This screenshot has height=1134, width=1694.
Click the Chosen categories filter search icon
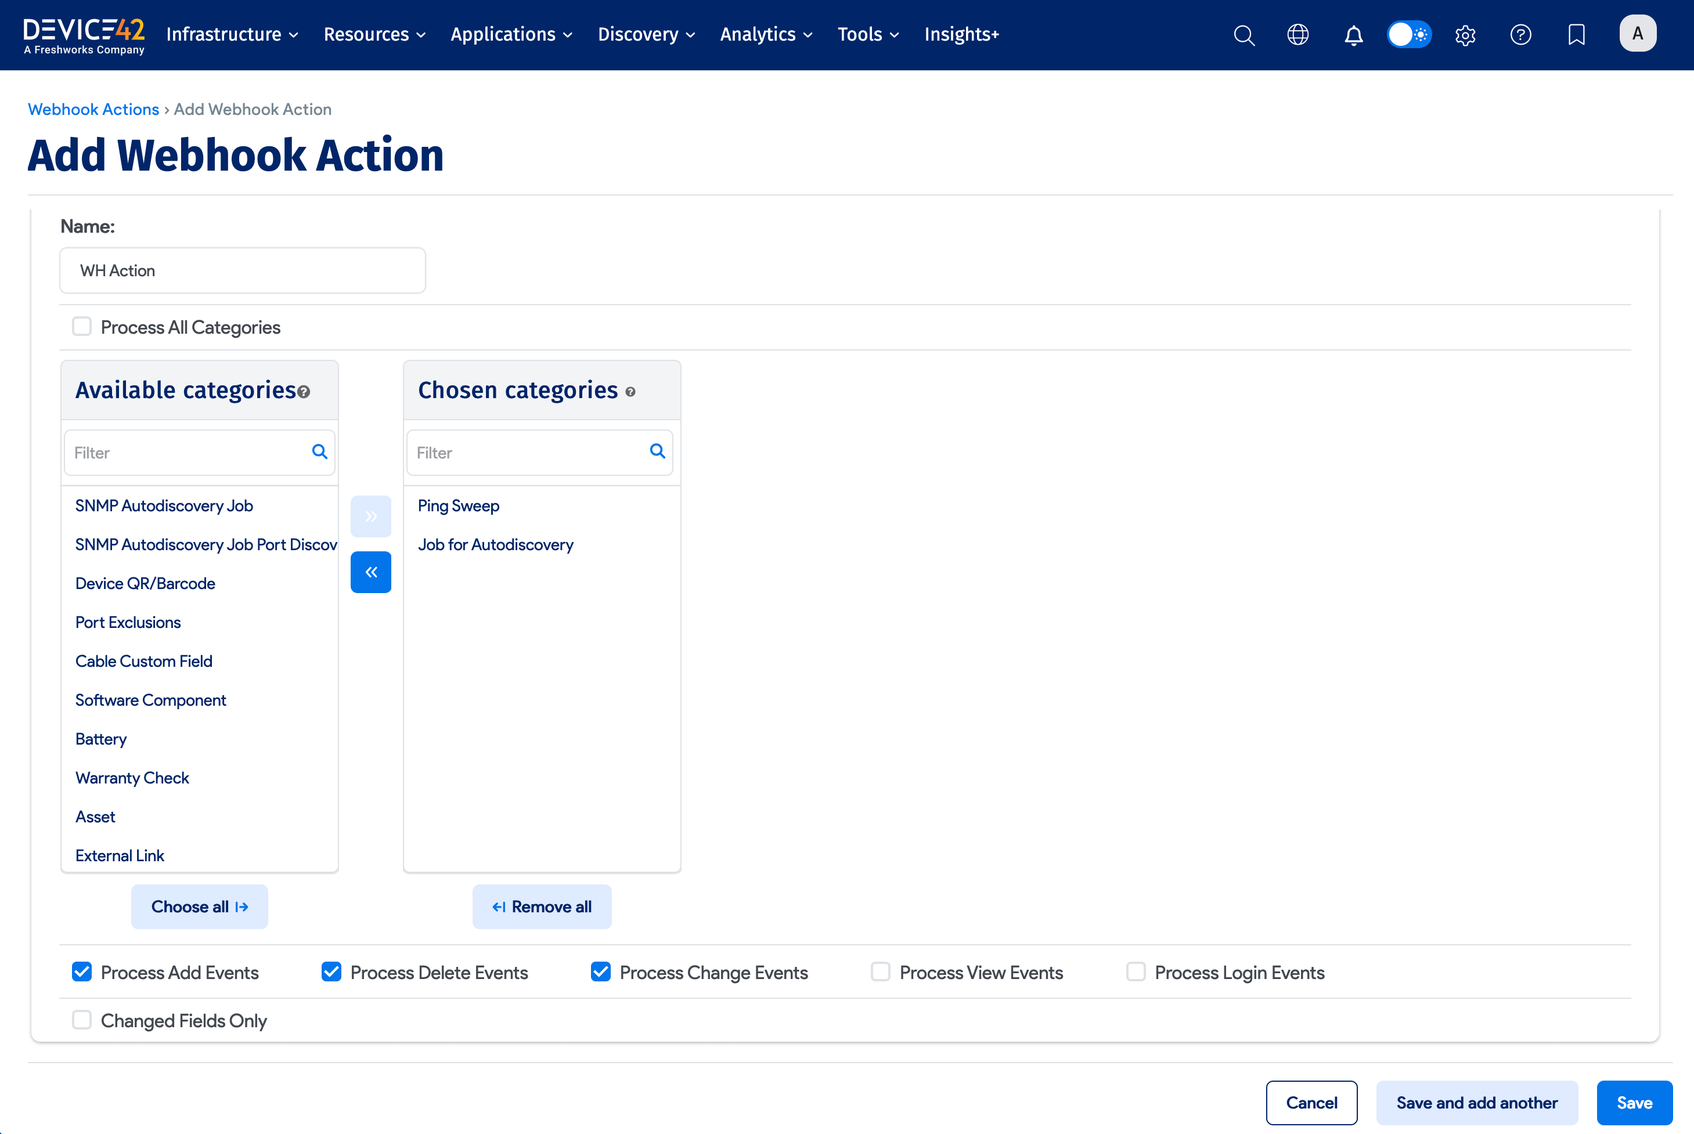(x=657, y=452)
